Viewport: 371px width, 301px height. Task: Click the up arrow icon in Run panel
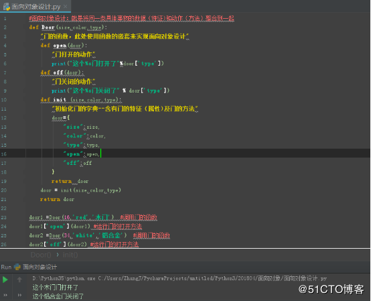click(x=19, y=280)
